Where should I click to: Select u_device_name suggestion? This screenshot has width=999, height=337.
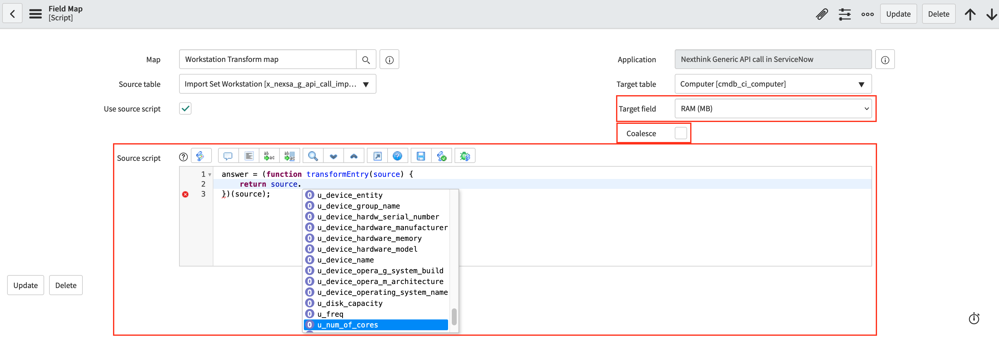click(x=376, y=260)
